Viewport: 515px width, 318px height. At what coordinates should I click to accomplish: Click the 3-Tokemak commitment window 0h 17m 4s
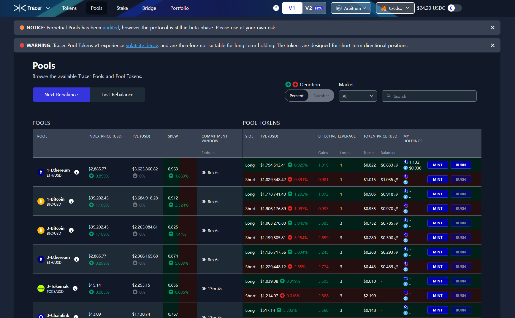point(212,289)
